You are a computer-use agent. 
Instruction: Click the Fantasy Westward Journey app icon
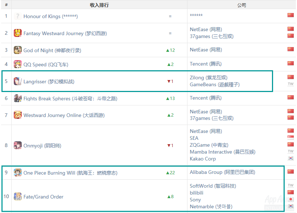[x=18, y=33]
